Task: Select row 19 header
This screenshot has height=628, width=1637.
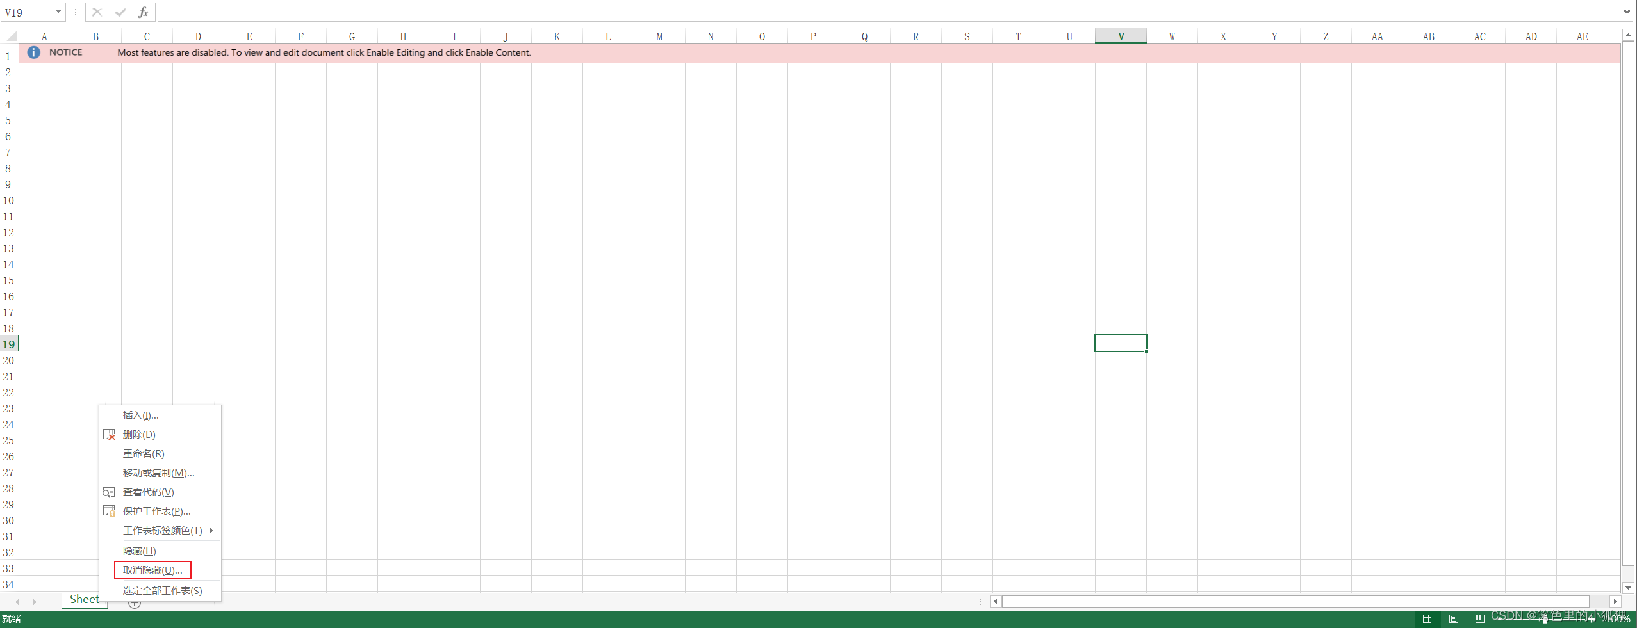Action: coord(9,344)
